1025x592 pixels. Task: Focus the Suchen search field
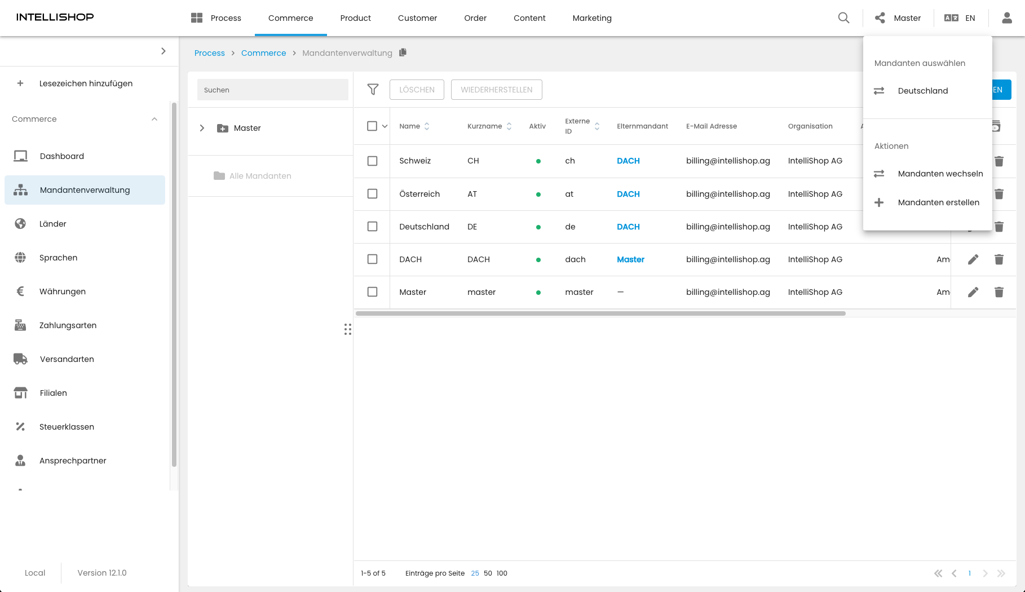(273, 90)
